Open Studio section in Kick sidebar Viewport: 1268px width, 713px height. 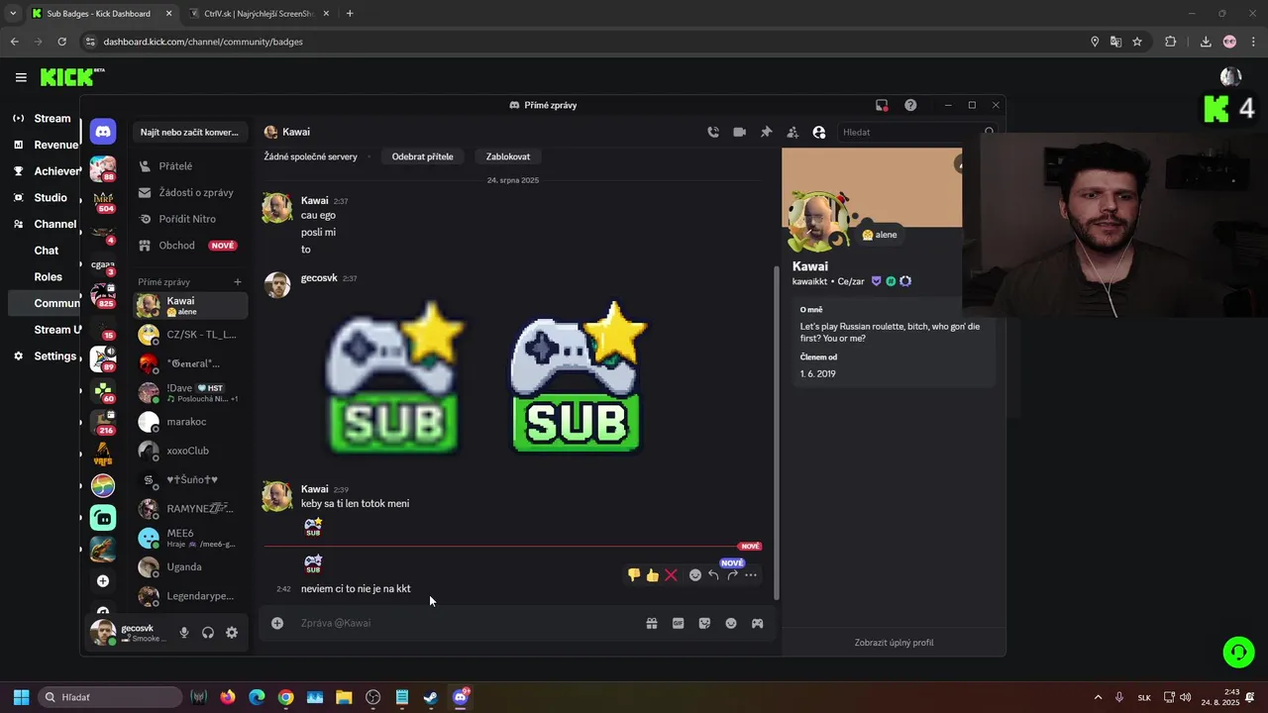tap(44, 198)
